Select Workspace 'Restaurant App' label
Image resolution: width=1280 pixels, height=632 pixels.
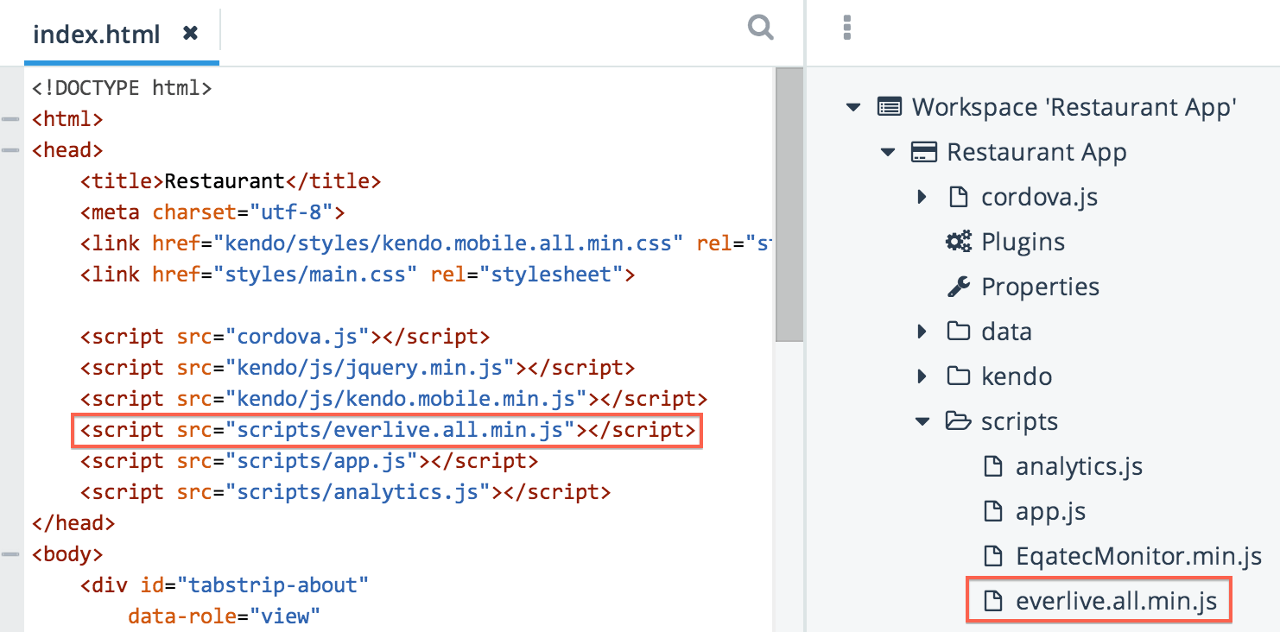pos(1075,107)
